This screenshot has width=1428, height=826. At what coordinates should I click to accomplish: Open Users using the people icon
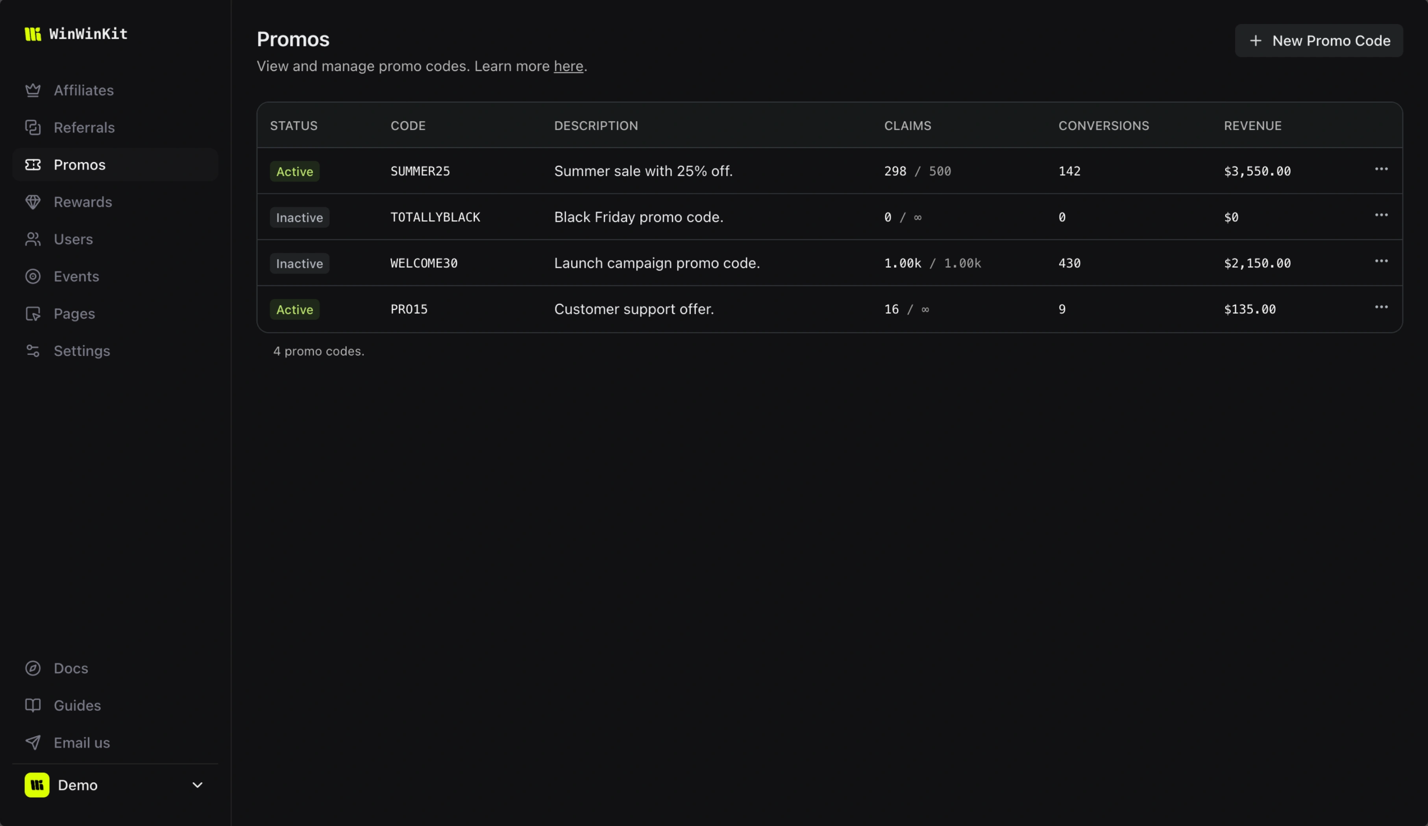pyautogui.click(x=33, y=239)
